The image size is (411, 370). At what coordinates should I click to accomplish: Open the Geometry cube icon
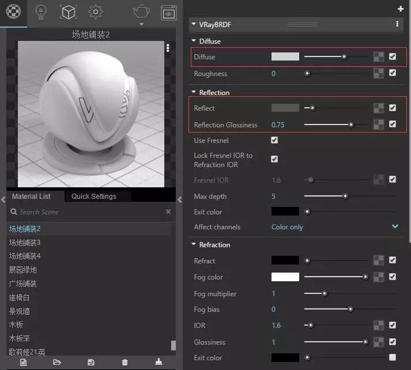[x=69, y=12]
